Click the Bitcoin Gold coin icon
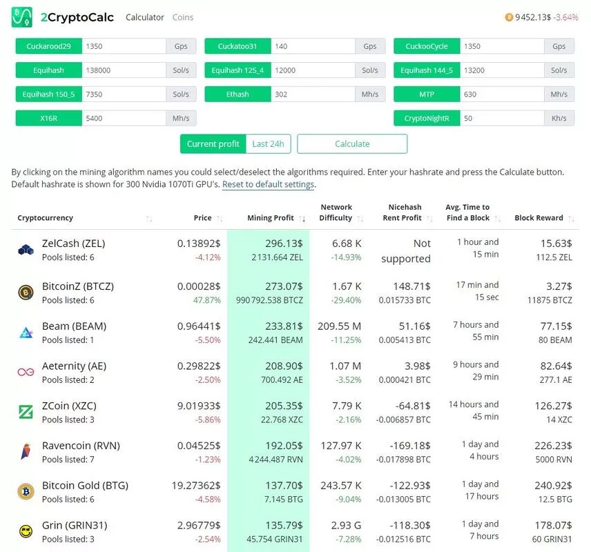591x552 pixels. click(x=26, y=491)
